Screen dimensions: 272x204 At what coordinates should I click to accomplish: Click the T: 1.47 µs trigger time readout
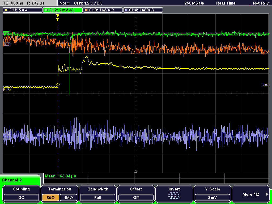pos(35,3)
